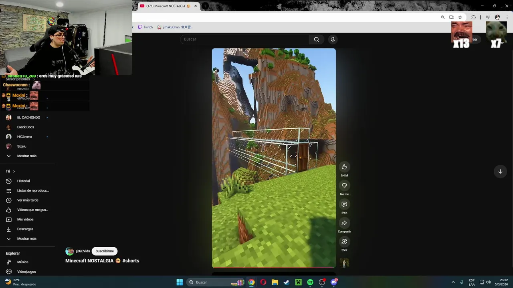Open the system volume speaker icon

488,282
